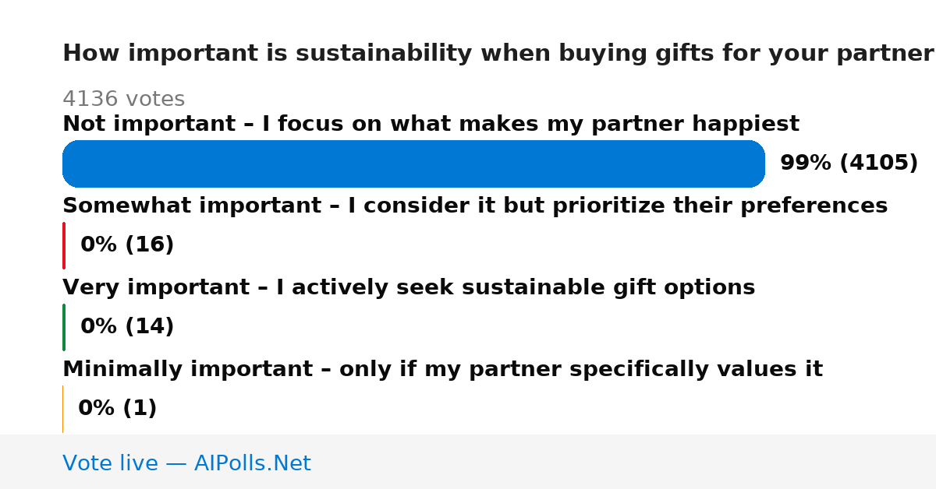Click AIPolls.Net text in footer
936x489 pixels.
point(252,463)
